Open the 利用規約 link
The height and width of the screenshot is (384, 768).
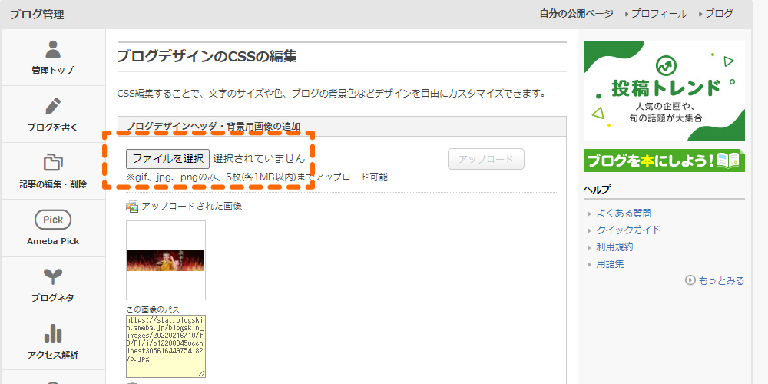point(614,247)
